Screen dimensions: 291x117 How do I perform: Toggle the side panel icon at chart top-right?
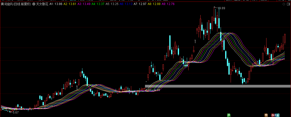[x=288, y=4]
